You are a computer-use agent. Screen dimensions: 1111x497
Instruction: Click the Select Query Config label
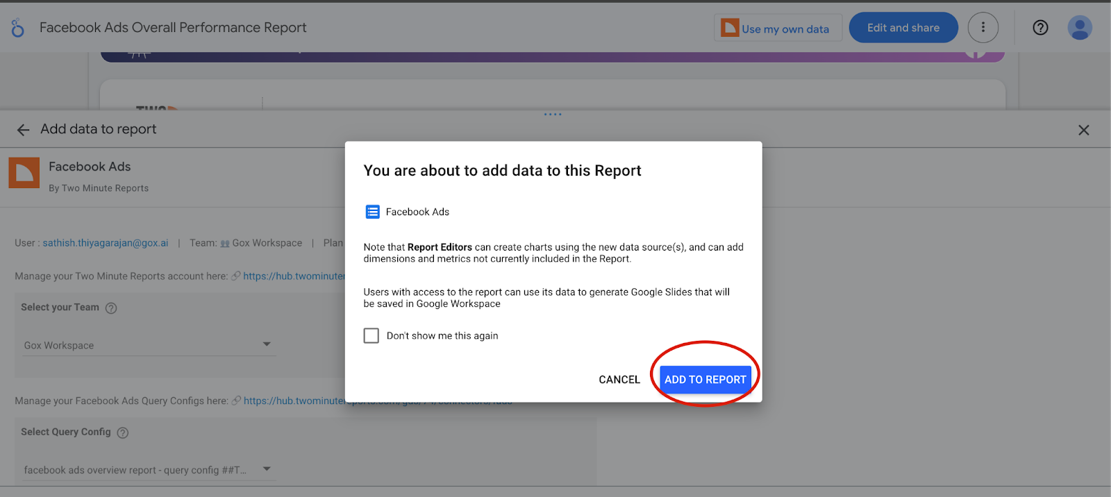(66, 432)
